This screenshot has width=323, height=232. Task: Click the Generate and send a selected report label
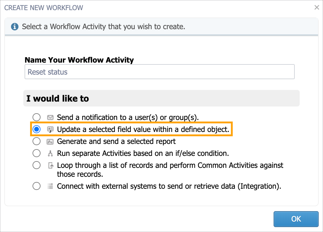pos(116,141)
